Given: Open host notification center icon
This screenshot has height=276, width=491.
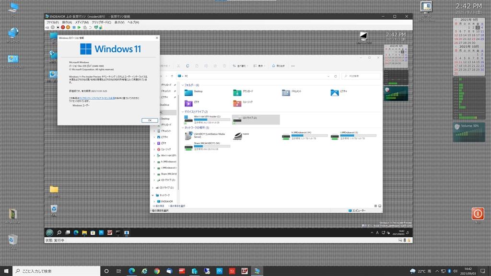Looking at the screenshot, I should pos(483,271).
